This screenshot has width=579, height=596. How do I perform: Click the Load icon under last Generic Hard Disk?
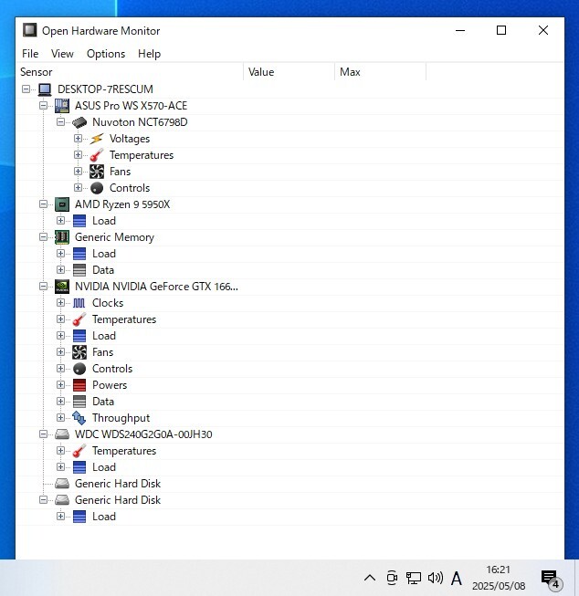[x=79, y=517]
